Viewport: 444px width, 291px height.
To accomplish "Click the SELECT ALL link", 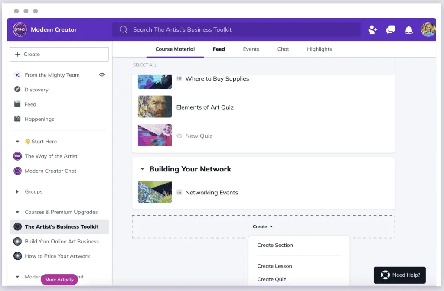I will [x=145, y=65].
